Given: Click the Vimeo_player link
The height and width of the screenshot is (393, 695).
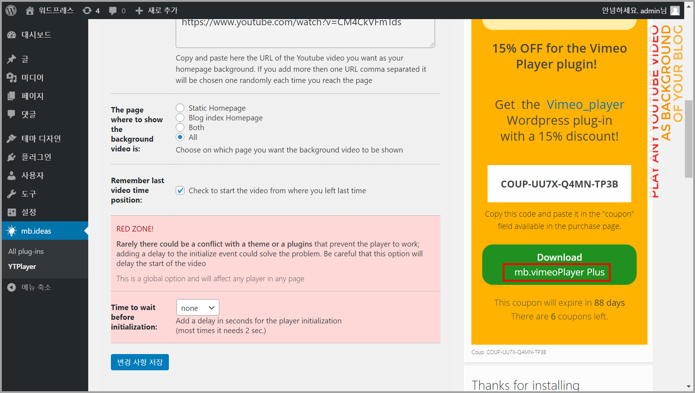Looking at the screenshot, I should point(585,105).
